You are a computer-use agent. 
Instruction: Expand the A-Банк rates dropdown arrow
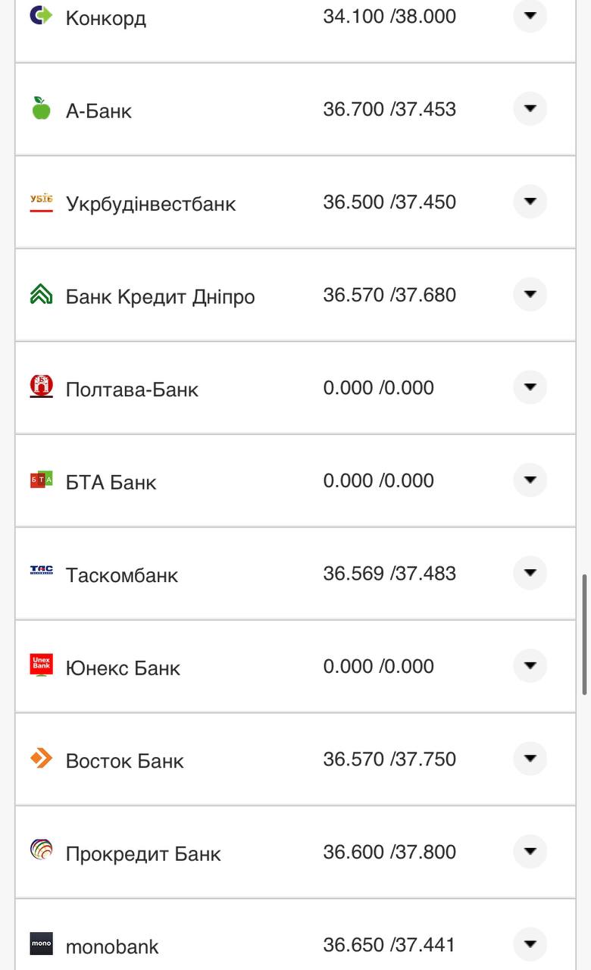coord(530,108)
